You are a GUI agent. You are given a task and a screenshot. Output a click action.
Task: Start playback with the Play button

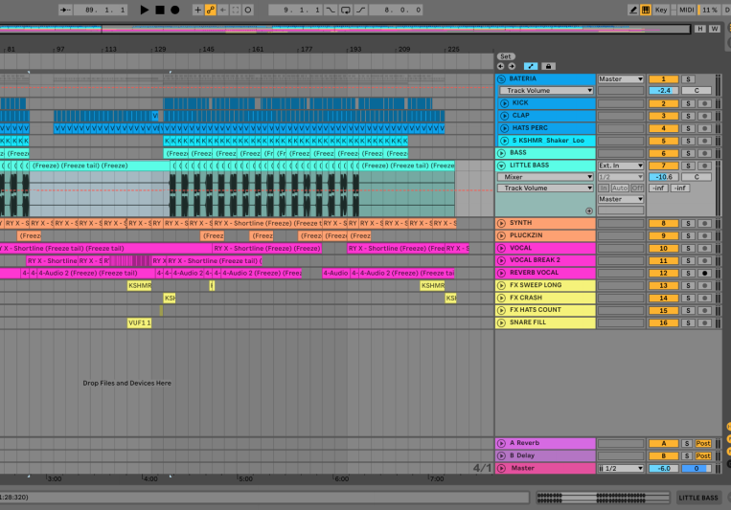click(145, 10)
